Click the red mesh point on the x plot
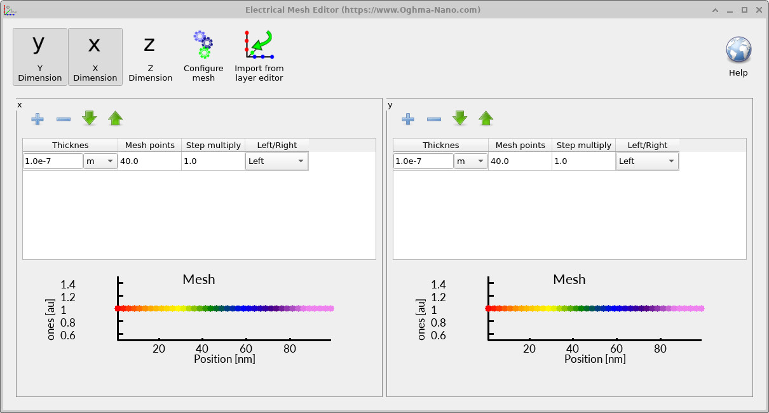This screenshot has width=769, height=413. (118, 309)
